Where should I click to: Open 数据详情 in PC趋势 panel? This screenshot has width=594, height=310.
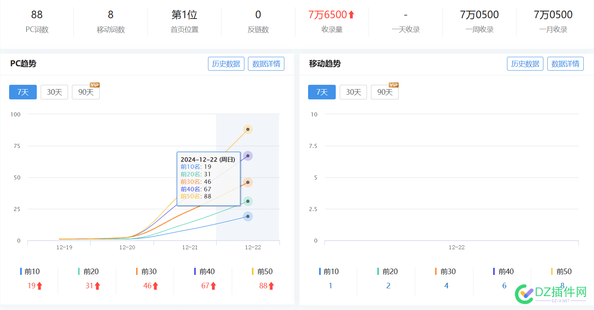(266, 64)
